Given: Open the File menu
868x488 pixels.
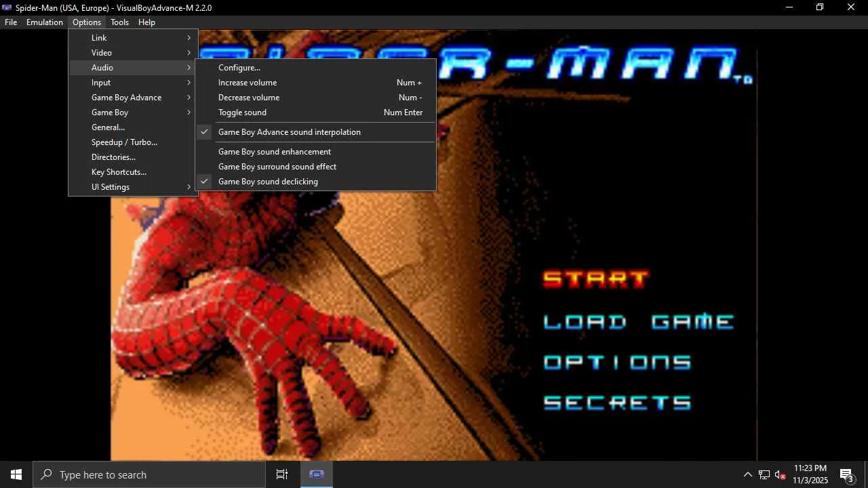Looking at the screenshot, I should (11, 22).
